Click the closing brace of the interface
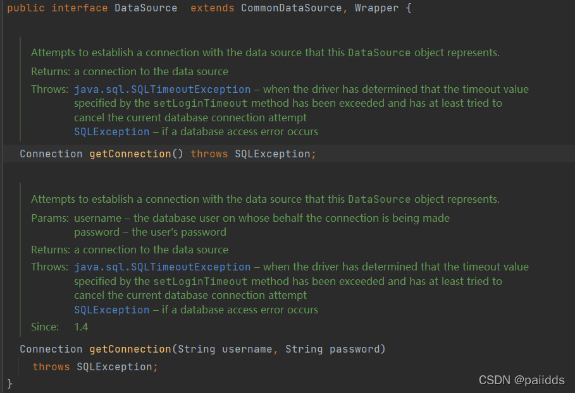 point(10,384)
